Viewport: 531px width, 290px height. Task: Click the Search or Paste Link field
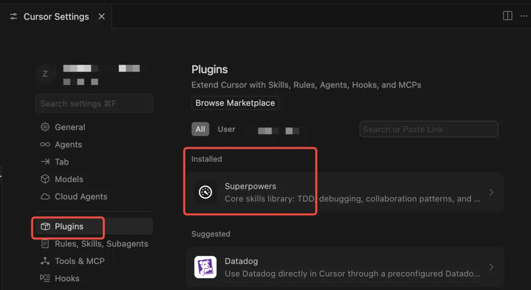[429, 129]
